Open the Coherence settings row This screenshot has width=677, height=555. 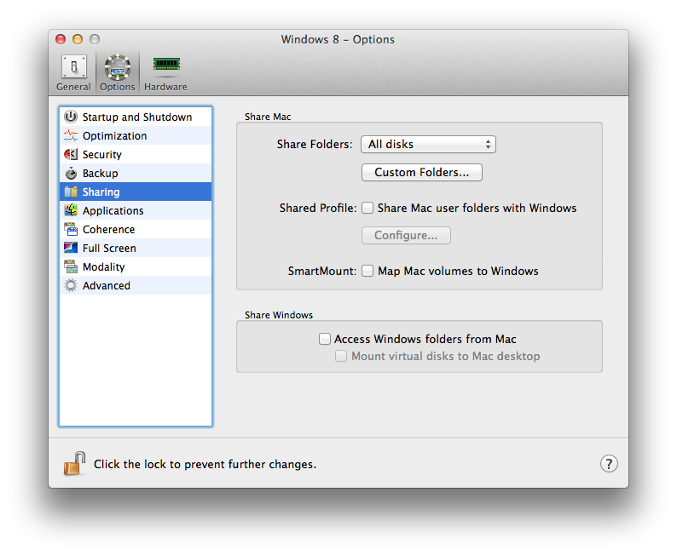pos(136,229)
